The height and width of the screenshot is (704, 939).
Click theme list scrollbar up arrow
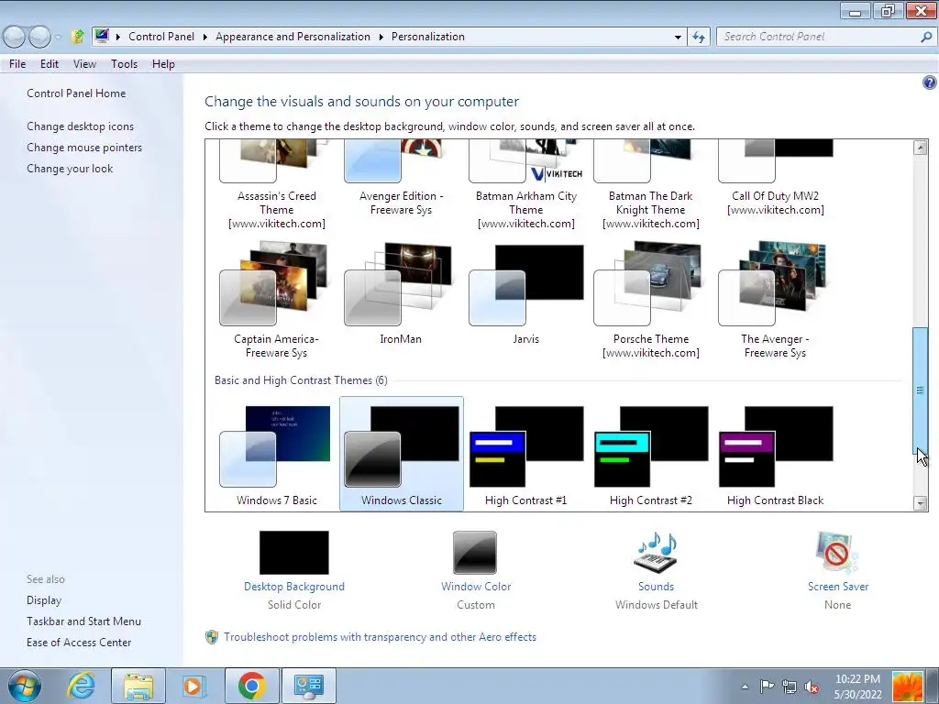tap(921, 148)
